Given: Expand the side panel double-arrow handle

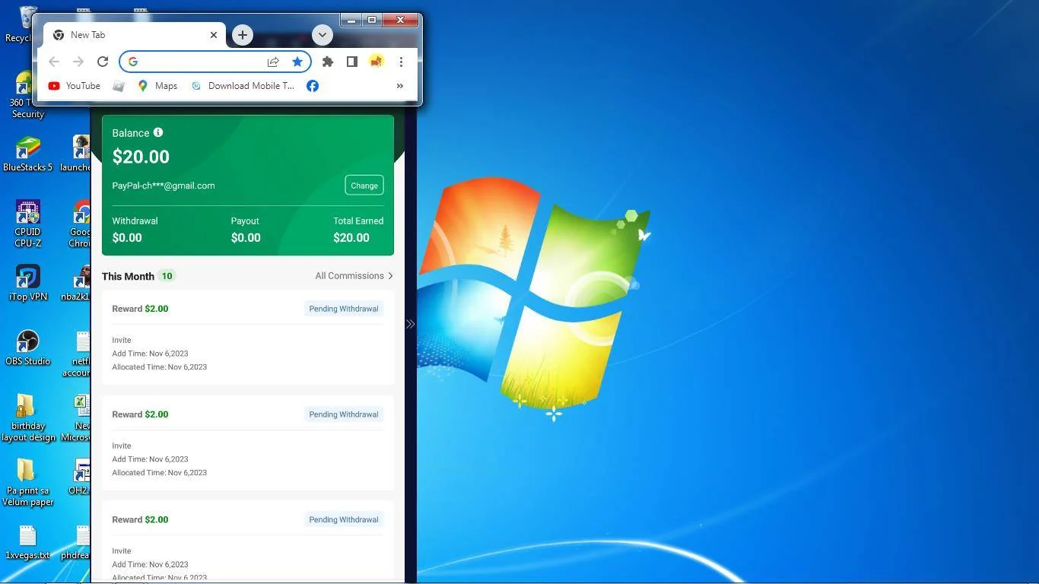Looking at the screenshot, I should pyautogui.click(x=410, y=324).
